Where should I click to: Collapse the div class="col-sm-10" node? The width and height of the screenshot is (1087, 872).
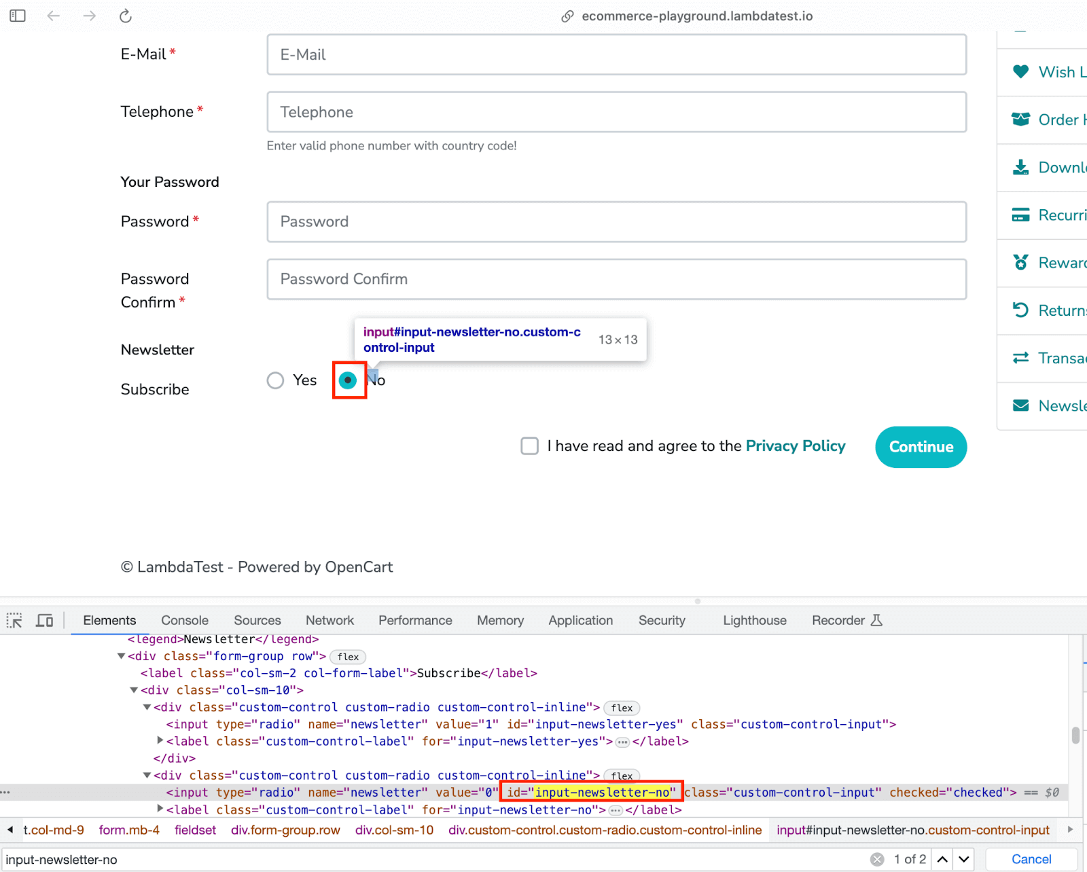point(135,690)
